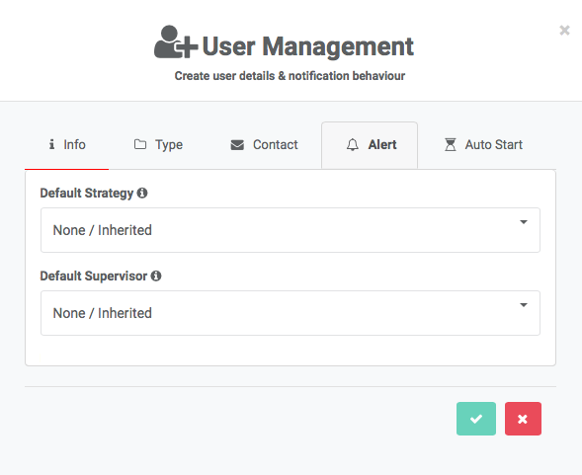Cancel with the red X button
The width and height of the screenshot is (582, 475).
(523, 419)
